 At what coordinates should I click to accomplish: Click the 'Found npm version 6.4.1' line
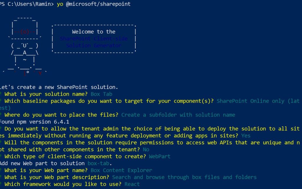pyautogui.click(x=34, y=122)
